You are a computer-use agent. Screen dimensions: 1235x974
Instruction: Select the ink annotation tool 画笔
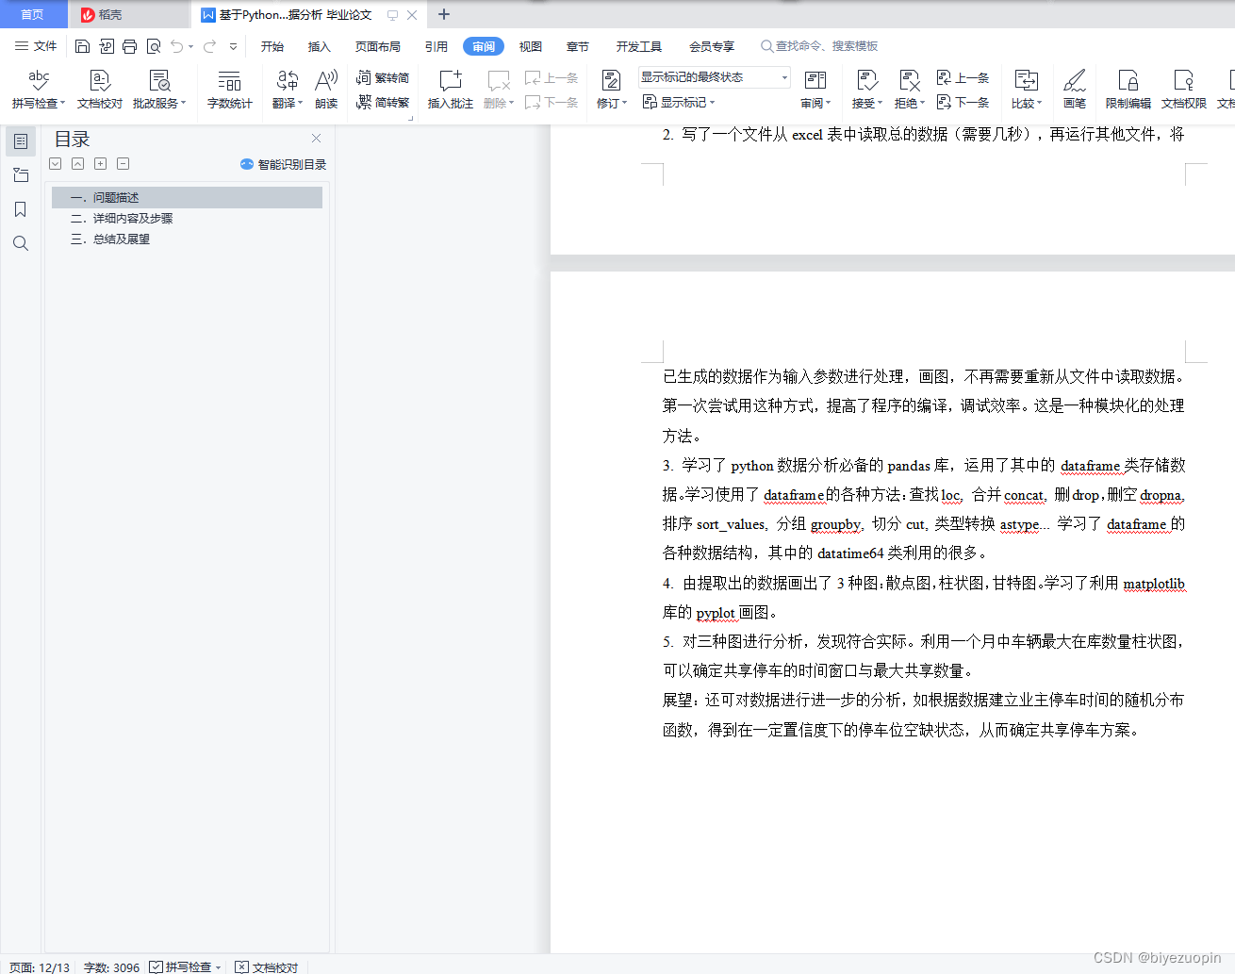[x=1075, y=90]
